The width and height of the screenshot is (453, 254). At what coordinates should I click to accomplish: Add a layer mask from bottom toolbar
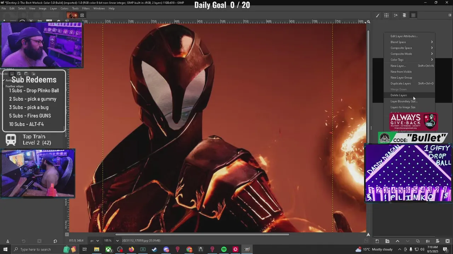pos(438,241)
